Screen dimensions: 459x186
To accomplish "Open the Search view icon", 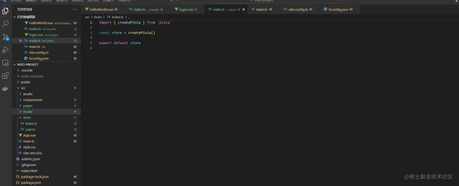I will point(5,24).
